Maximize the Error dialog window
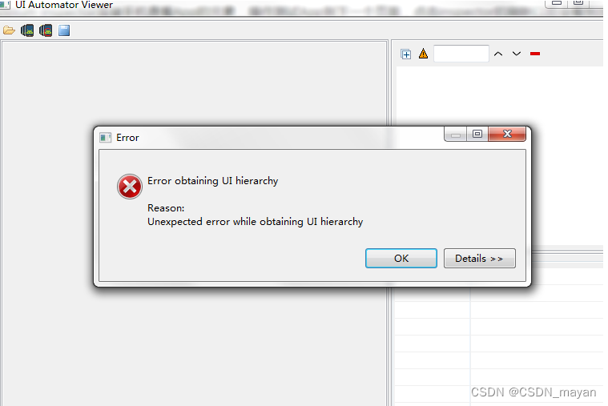Viewport: 608px width, 406px height. [x=477, y=134]
